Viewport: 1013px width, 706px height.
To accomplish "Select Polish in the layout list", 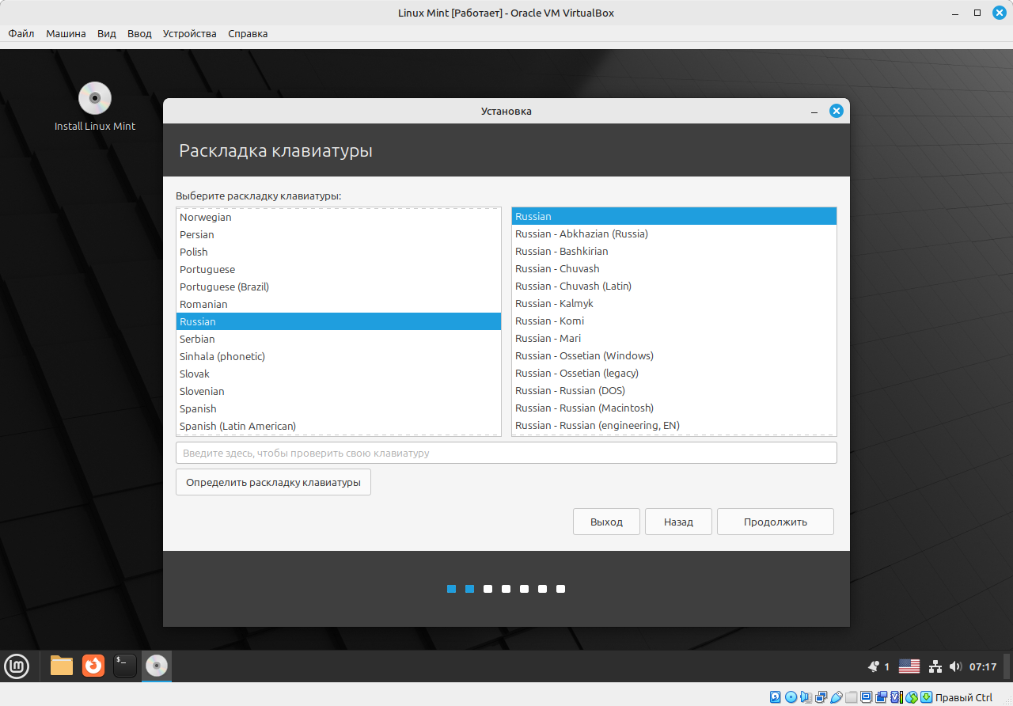I will (x=339, y=252).
